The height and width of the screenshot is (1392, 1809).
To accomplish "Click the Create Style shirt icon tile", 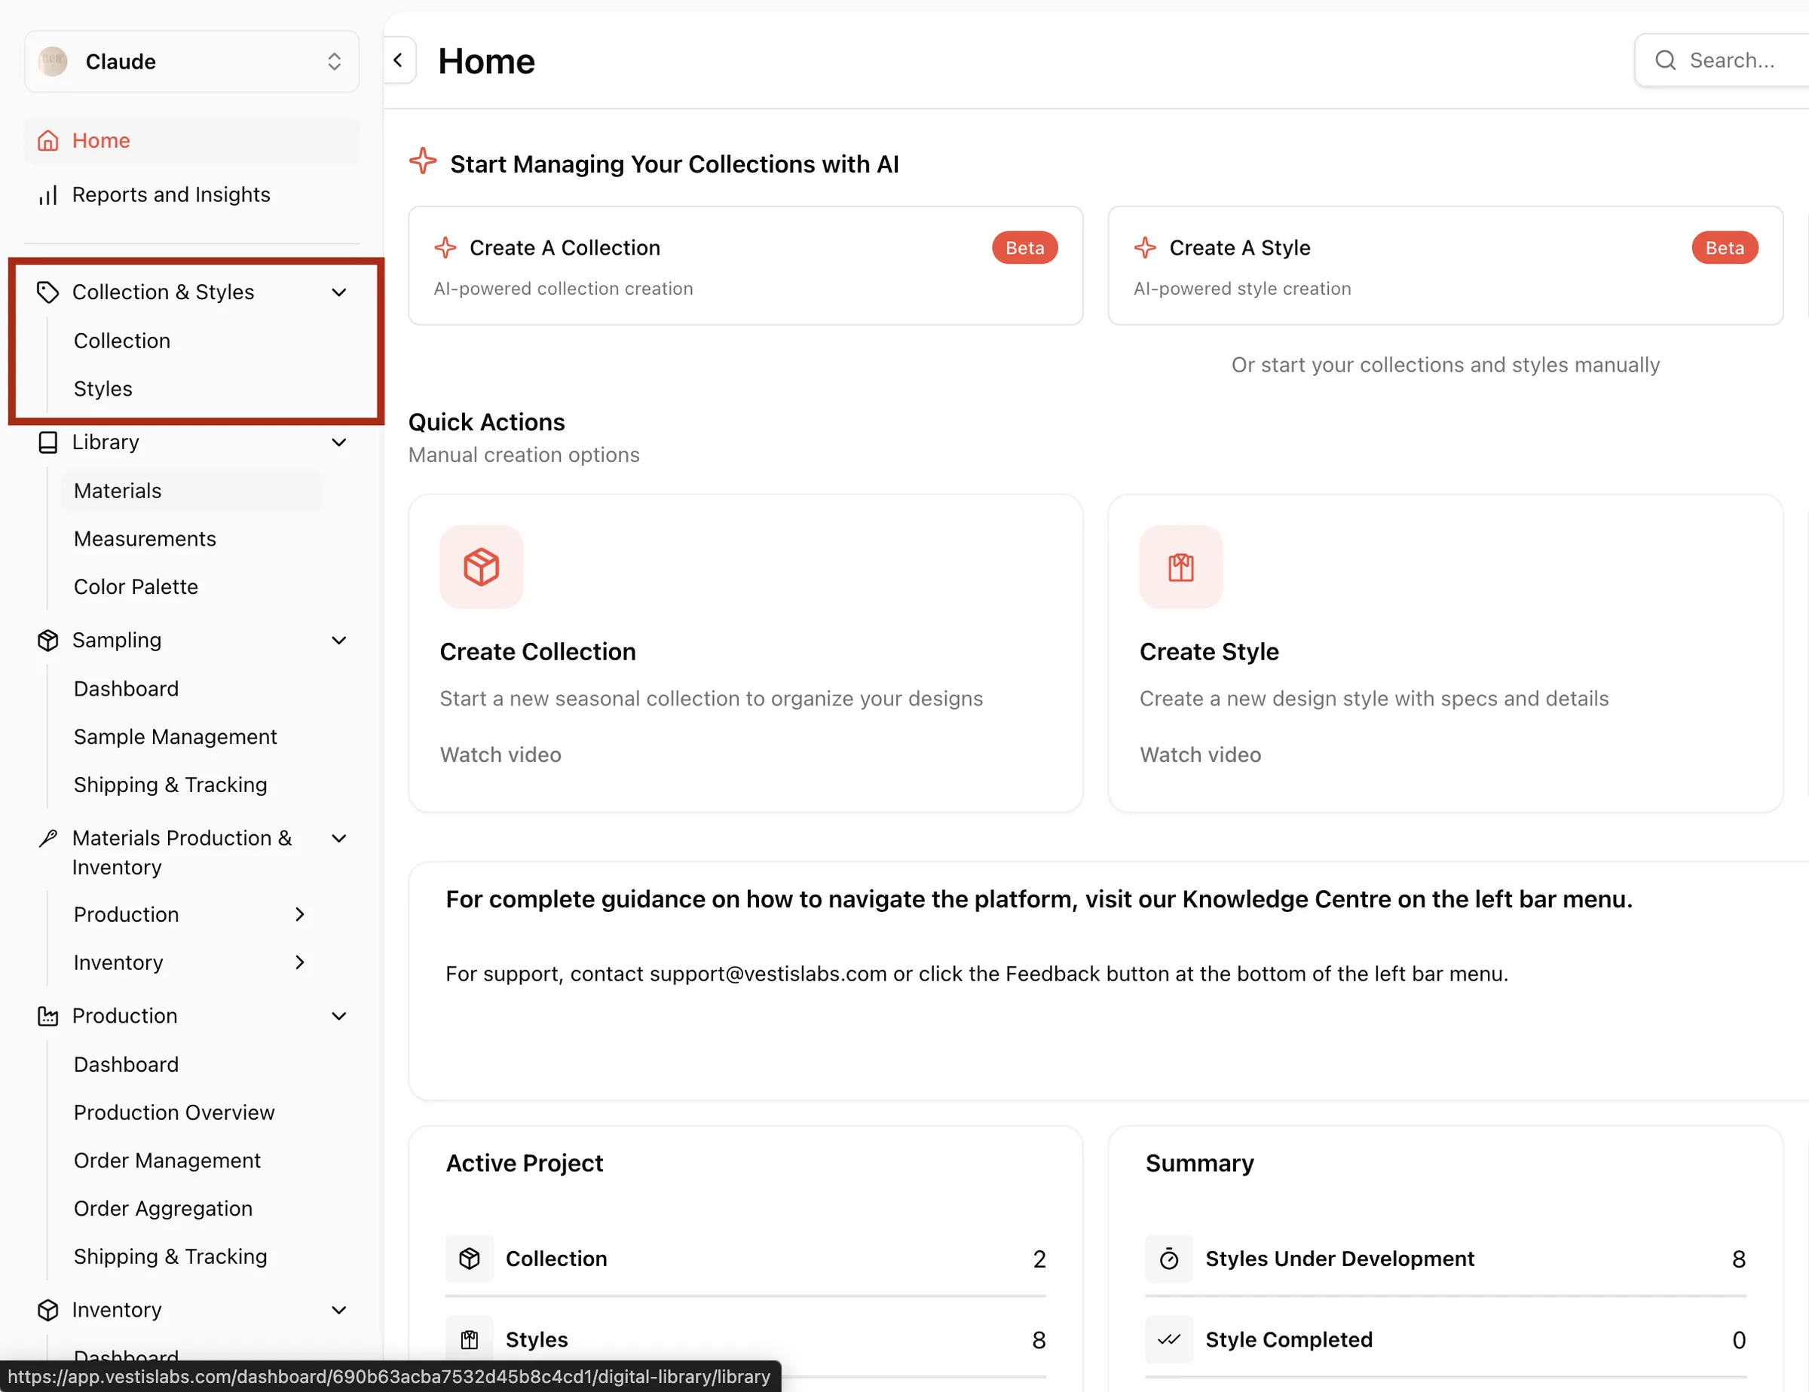I will (1181, 568).
